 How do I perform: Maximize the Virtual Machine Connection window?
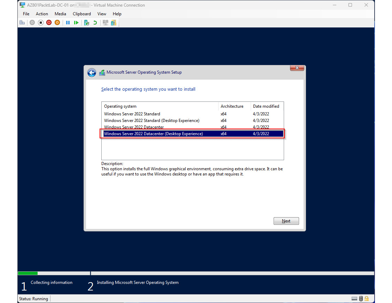(350, 5)
